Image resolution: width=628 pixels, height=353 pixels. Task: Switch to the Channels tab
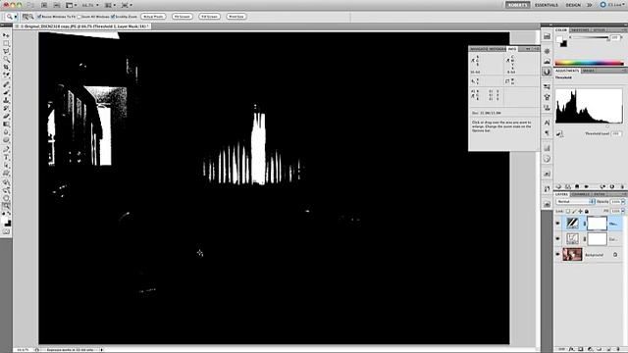580,194
